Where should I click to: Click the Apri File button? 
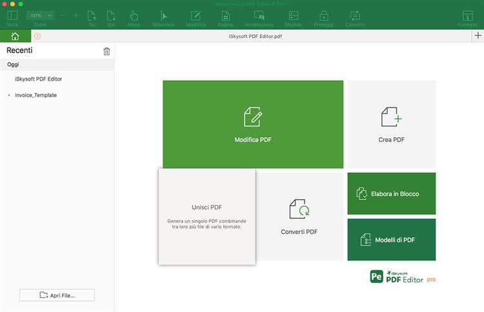(57, 295)
